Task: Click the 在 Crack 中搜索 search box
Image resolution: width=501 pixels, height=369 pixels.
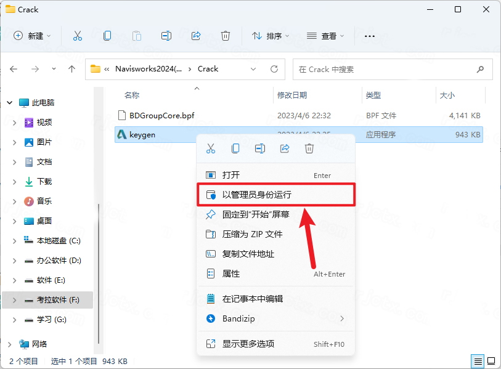Action: (393, 70)
